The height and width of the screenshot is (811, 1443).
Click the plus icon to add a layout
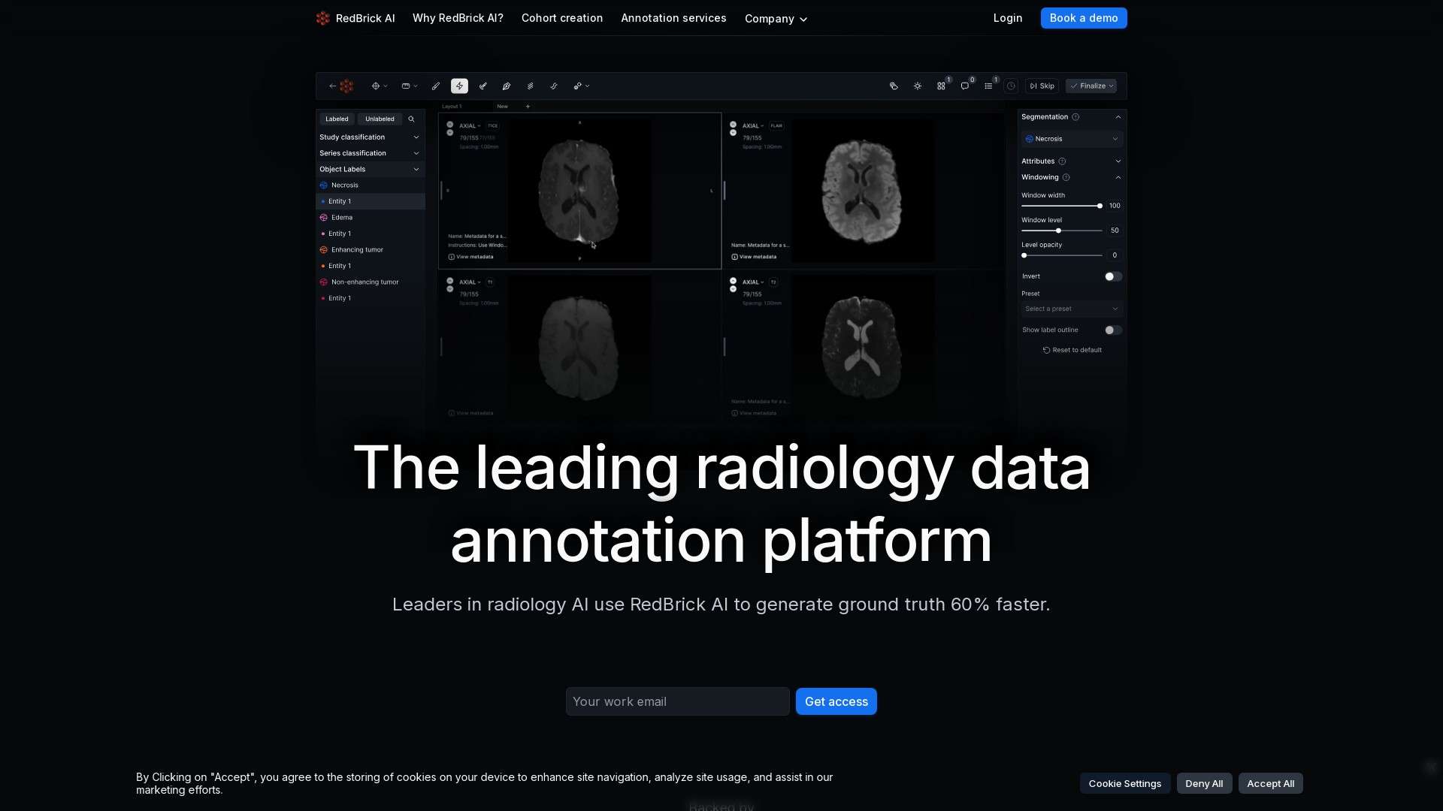click(x=528, y=107)
